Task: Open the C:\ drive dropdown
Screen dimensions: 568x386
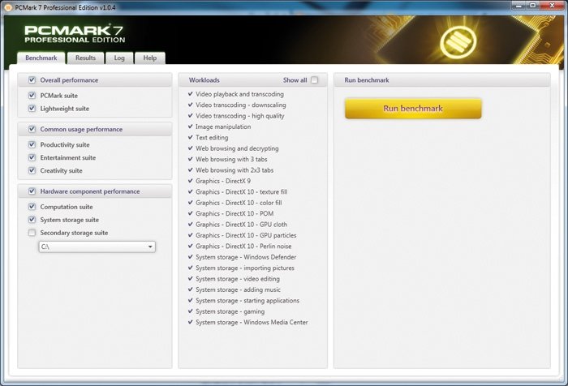Action: (x=97, y=247)
